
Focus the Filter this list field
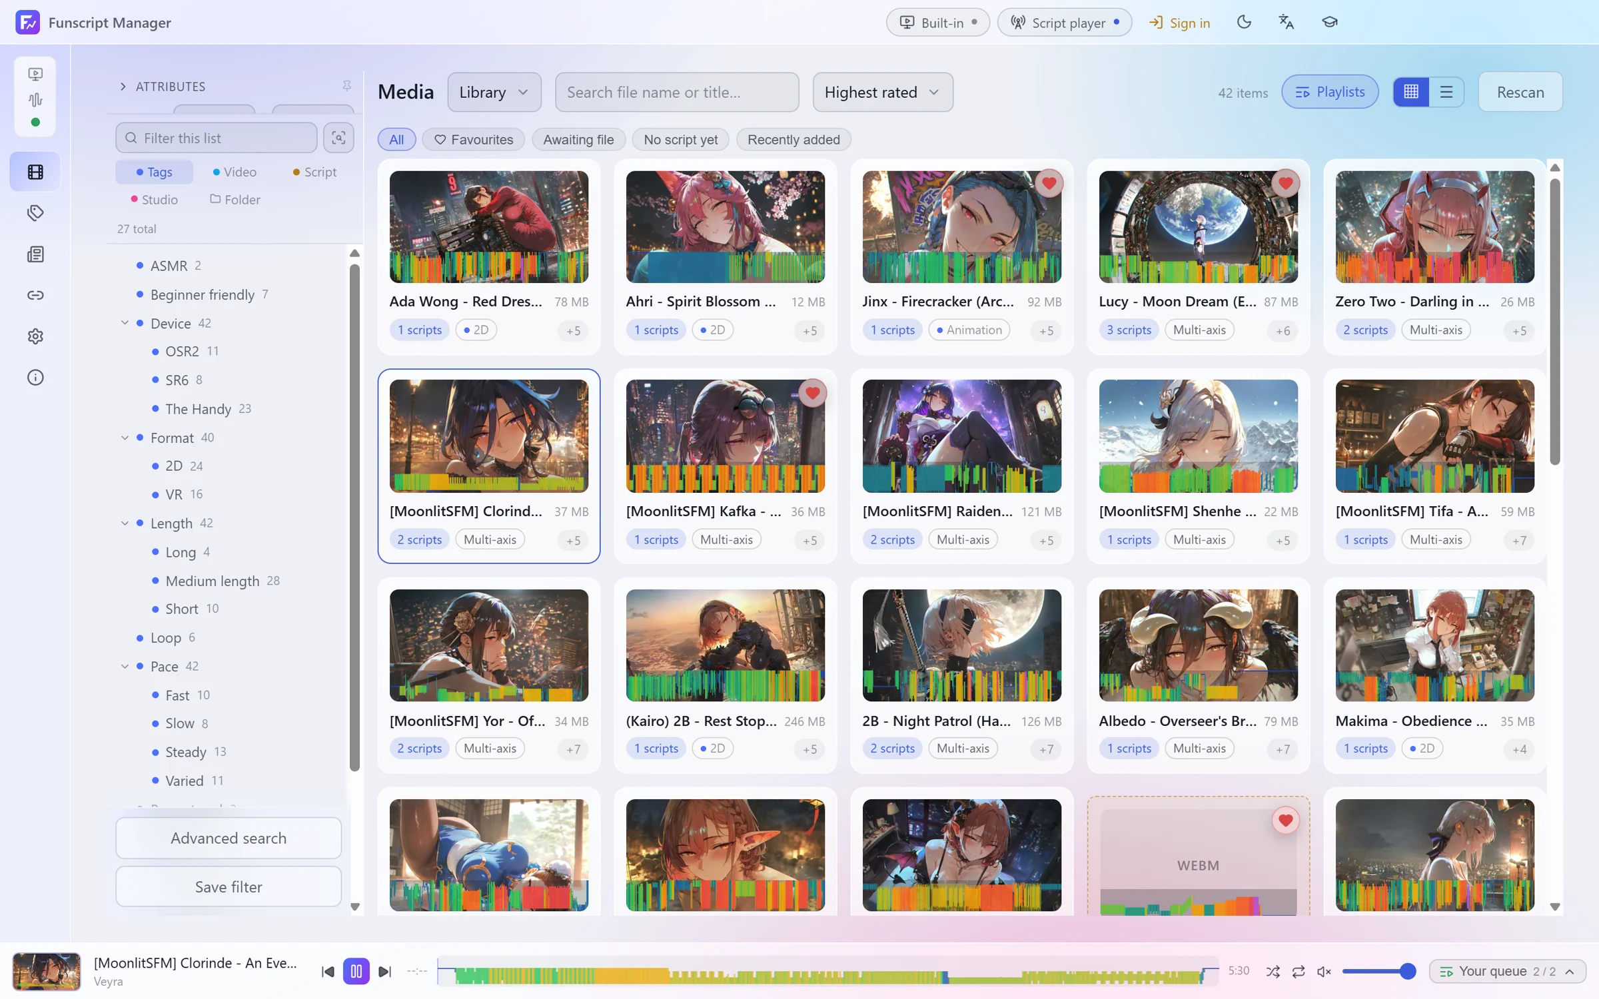[216, 138]
